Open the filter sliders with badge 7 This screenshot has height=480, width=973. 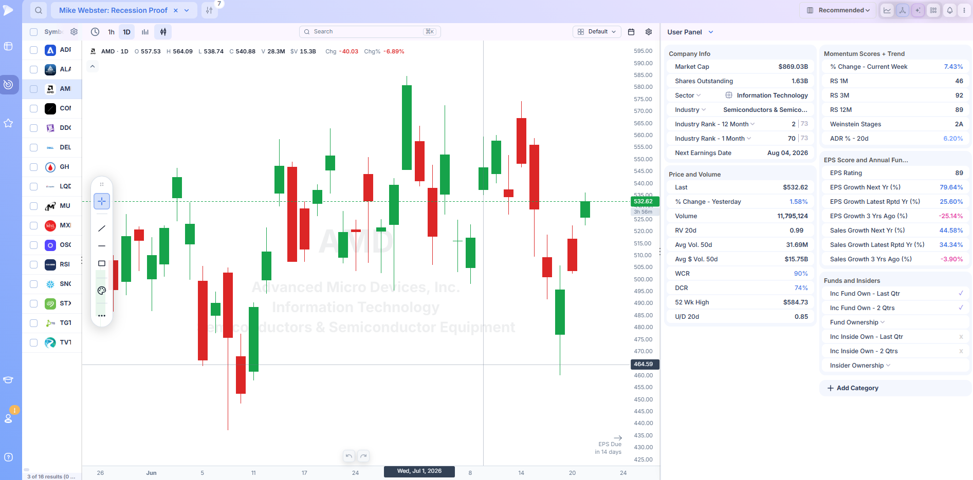click(x=209, y=10)
